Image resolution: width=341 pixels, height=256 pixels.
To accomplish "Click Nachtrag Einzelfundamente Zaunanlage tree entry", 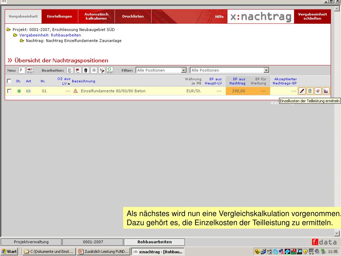I will [x=74, y=41].
